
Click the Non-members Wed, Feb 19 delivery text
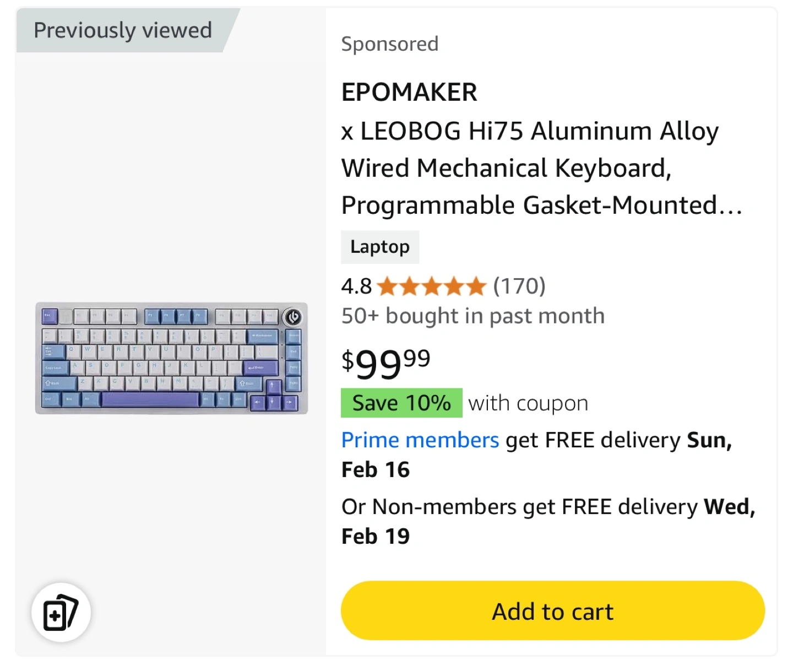[x=548, y=521]
